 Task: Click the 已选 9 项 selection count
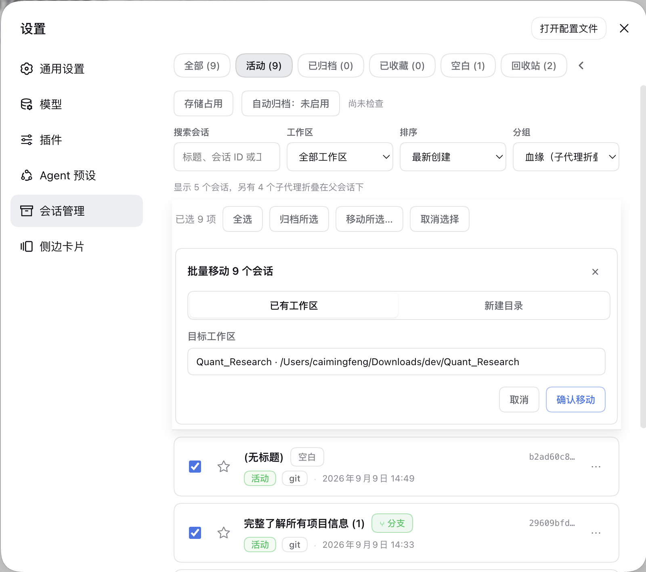click(196, 219)
